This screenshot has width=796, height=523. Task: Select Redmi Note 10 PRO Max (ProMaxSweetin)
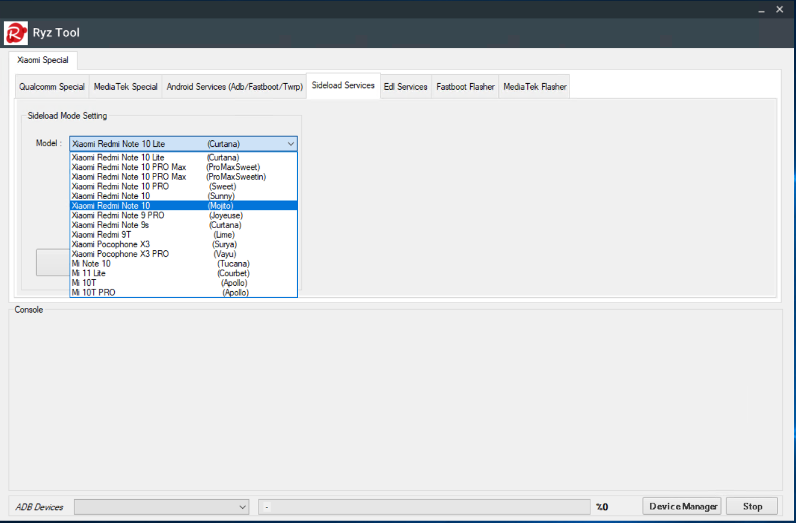(184, 177)
